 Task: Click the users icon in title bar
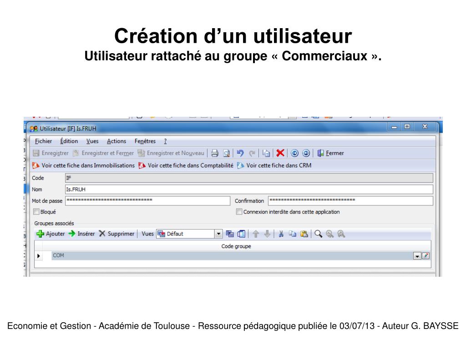click(34, 129)
